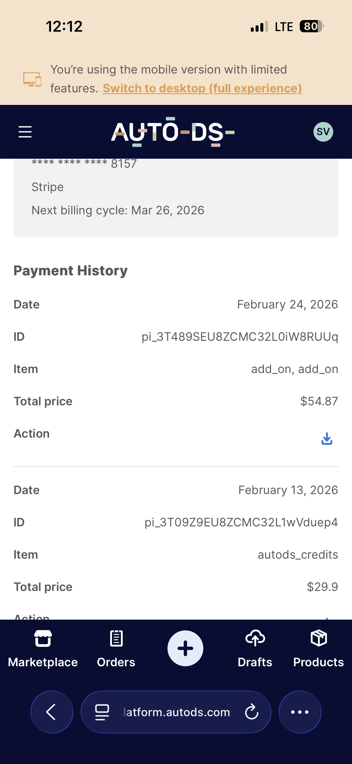Open the hamburger navigation menu
Screen dimensions: 352x764
pos(25,132)
